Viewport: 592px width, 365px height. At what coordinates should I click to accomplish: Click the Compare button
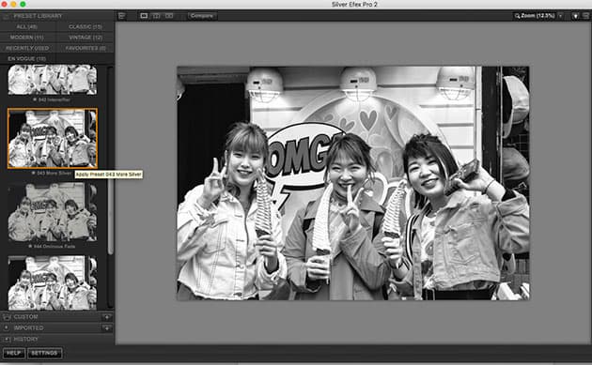(202, 16)
